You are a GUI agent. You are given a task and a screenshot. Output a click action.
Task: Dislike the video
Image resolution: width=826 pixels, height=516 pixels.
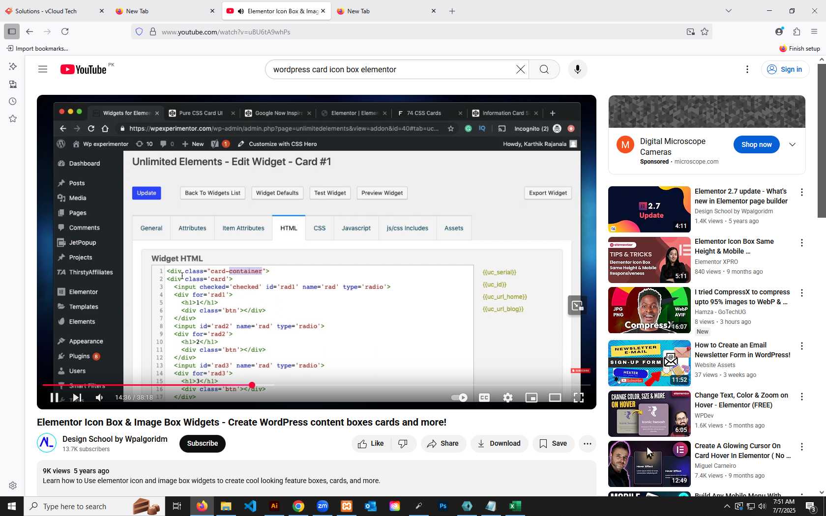(x=403, y=444)
